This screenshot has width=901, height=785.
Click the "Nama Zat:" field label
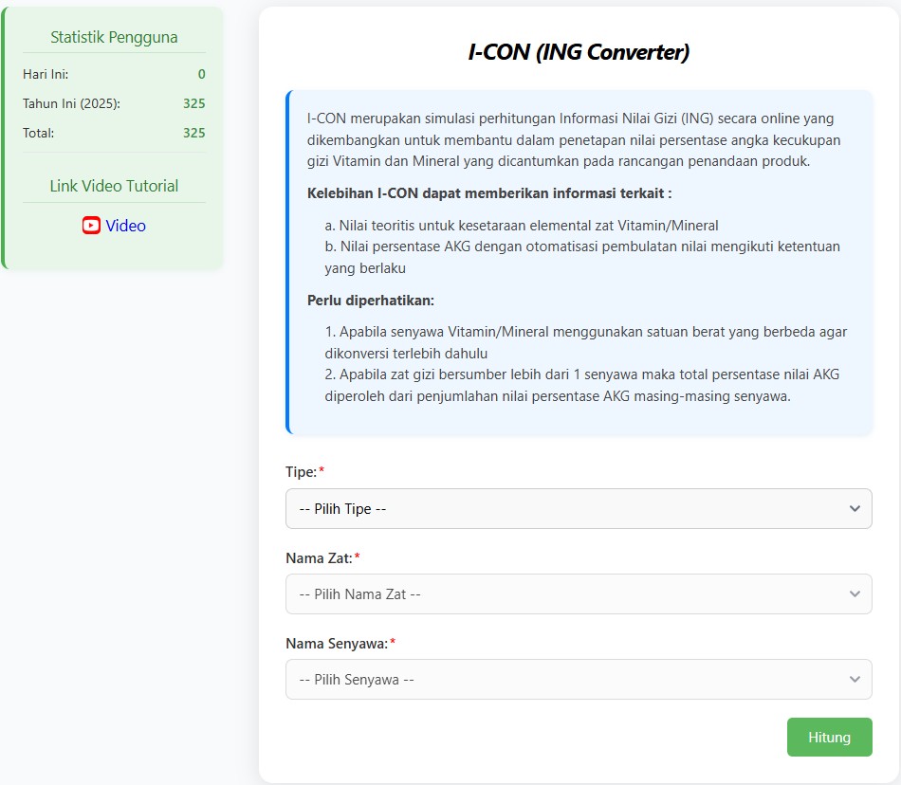[x=319, y=557]
